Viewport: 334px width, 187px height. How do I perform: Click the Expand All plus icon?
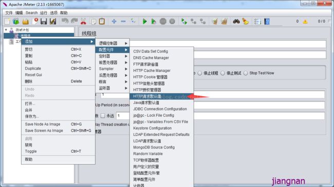(114, 22)
